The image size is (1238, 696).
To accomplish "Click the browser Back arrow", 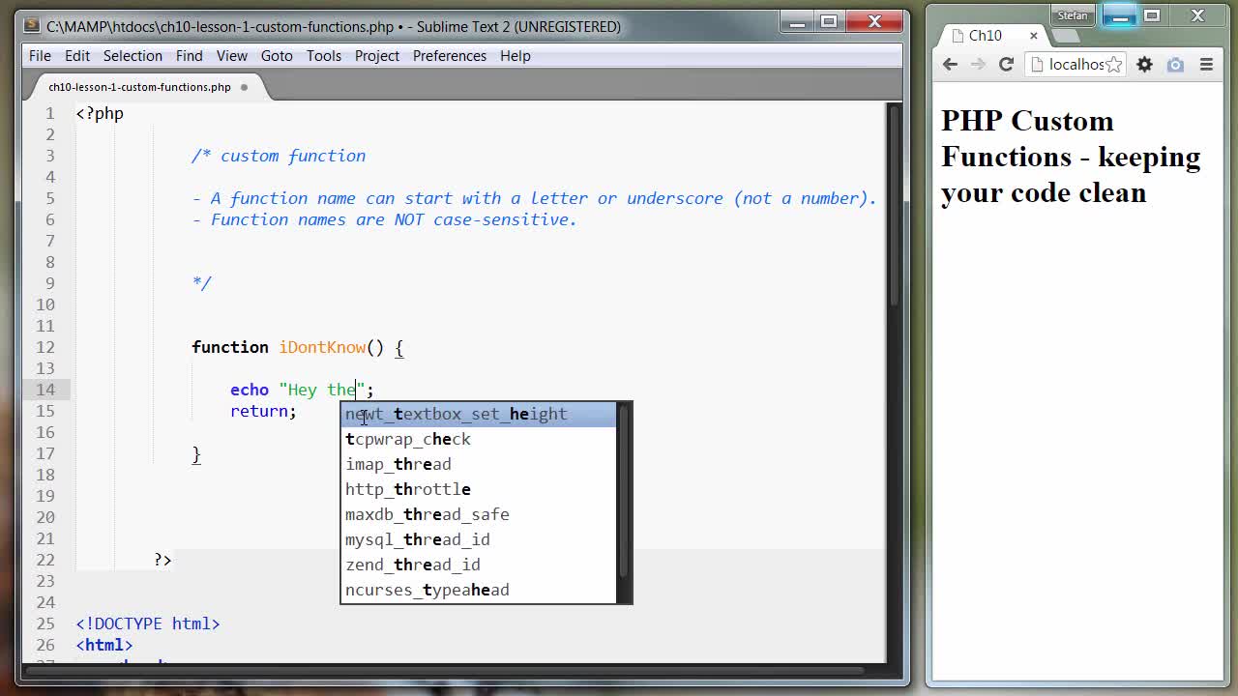I will 950,65.
